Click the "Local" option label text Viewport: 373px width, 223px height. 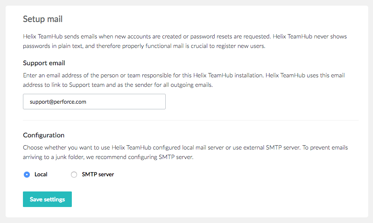tap(41, 175)
